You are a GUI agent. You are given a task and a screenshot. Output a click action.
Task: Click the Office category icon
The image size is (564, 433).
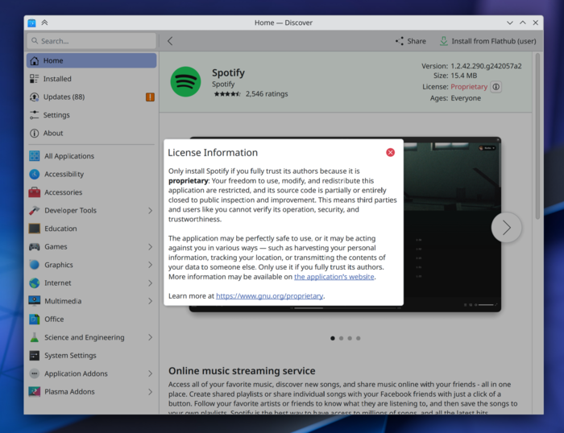coord(35,319)
